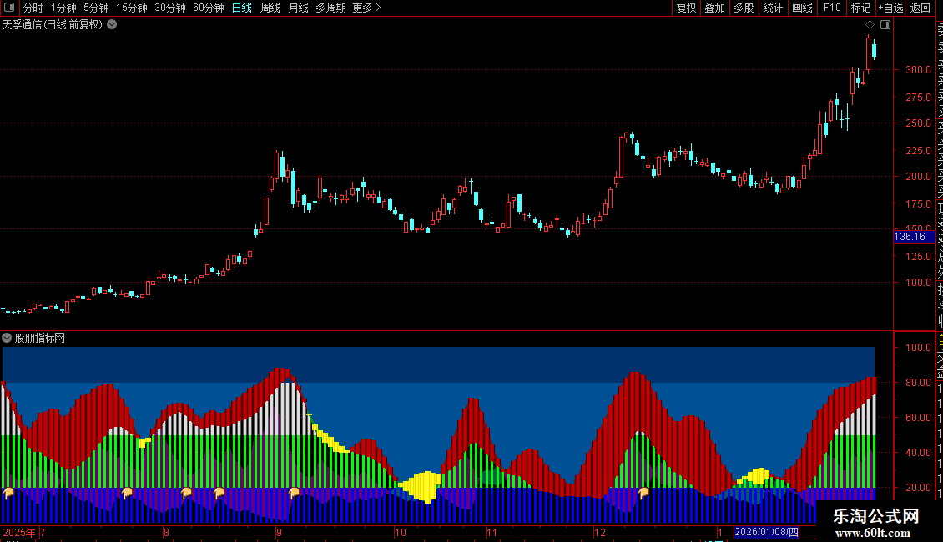Screen dimensions: 943x542
Task: Click the stock title 天孚通信(日线.前复权)
Action: pos(53,25)
